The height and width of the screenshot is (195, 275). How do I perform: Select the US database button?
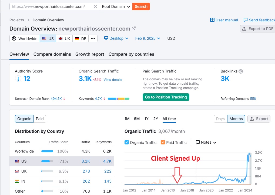pos(48,38)
